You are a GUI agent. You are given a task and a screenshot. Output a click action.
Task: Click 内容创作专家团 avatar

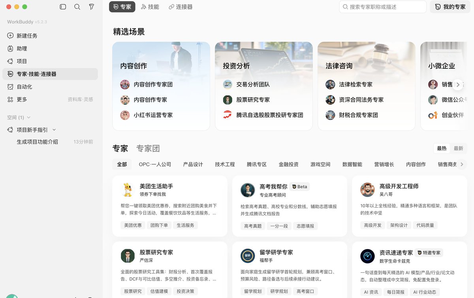point(125,84)
